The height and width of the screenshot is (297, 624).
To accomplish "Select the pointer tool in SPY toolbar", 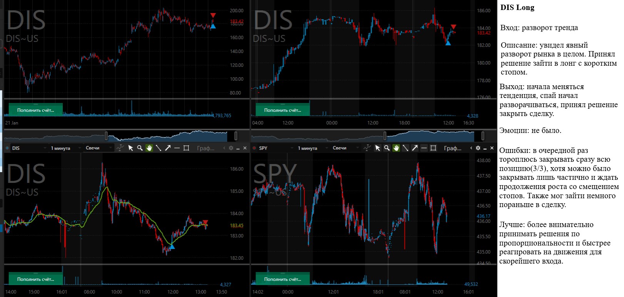I will click(x=378, y=148).
